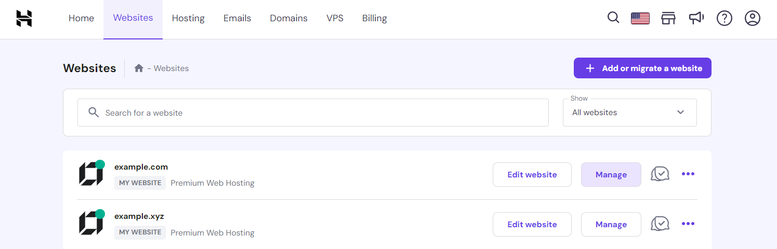This screenshot has width=777, height=249.
Task: Click chat checkmark icon for example.com
Action: pyautogui.click(x=660, y=174)
